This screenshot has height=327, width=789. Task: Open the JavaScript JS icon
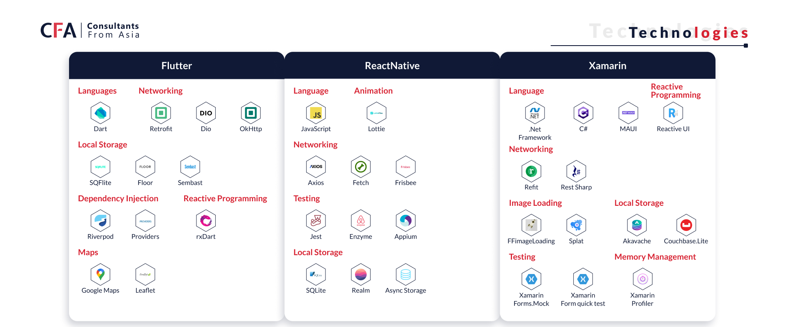[x=316, y=113]
